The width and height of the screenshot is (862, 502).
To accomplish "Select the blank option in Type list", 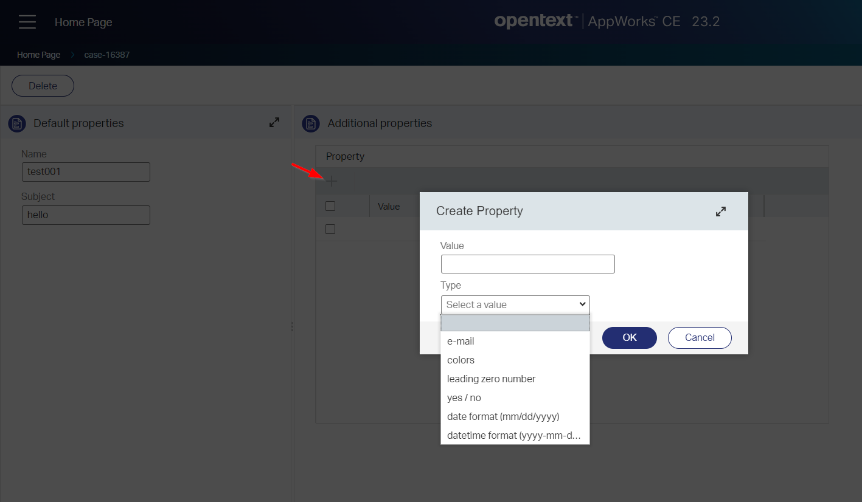I will coord(515,323).
